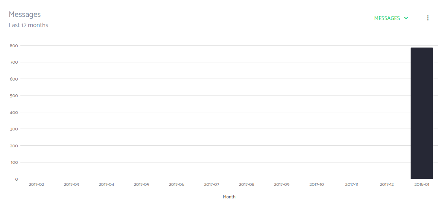446x209 pixels.
Task: Open the vertical three-dot options menu
Action: [x=428, y=18]
